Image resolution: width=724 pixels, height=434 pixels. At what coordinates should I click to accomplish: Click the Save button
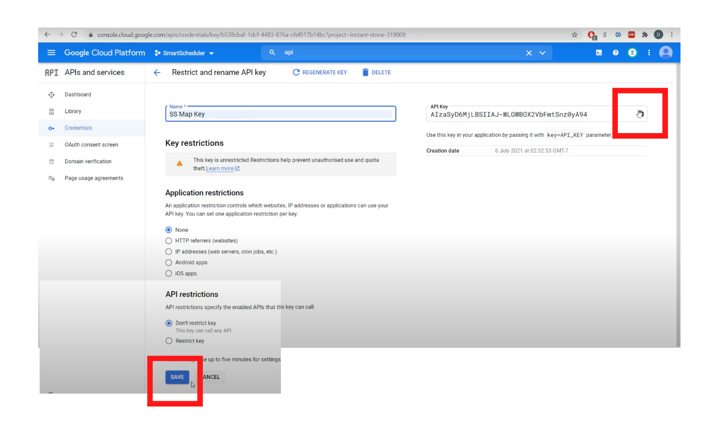tap(177, 377)
